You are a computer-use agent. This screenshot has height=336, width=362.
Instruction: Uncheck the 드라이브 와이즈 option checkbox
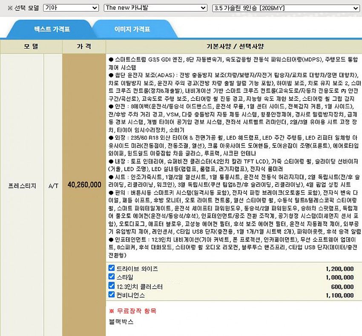[x=112, y=268]
